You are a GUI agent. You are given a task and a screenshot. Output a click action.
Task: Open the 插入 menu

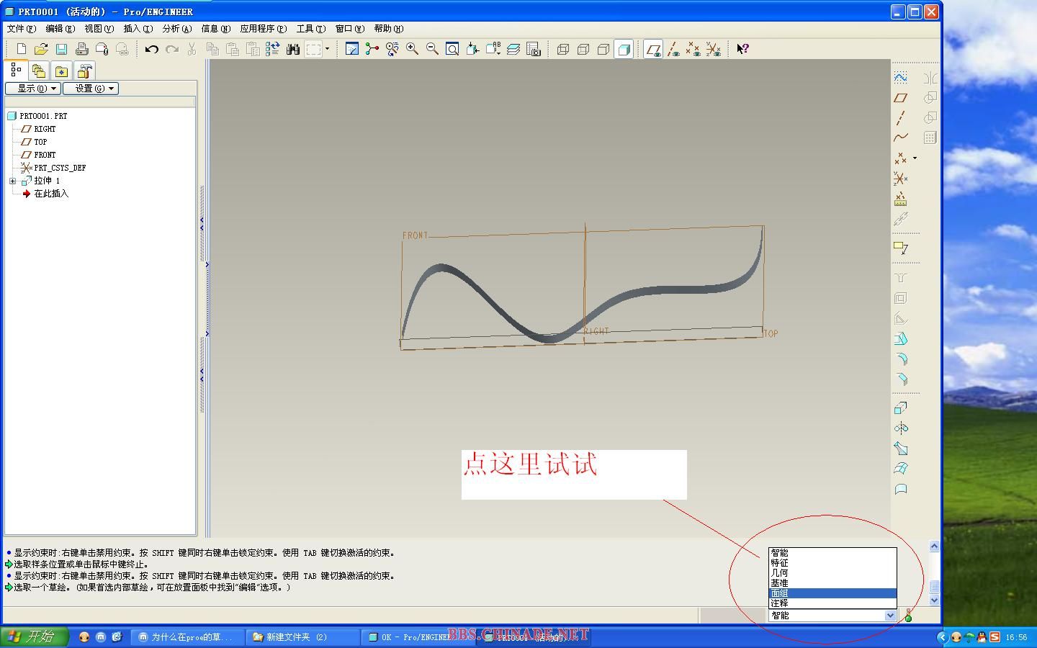(x=138, y=29)
